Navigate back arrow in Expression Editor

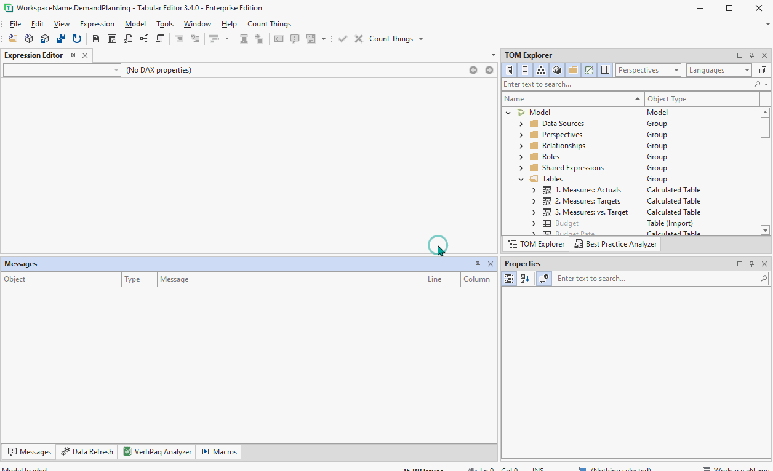pyautogui.click(x=473, y=70)
